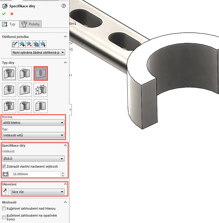Switch to the Typ tab
This screenshot has width=219, height=223.
pos(10,24)
